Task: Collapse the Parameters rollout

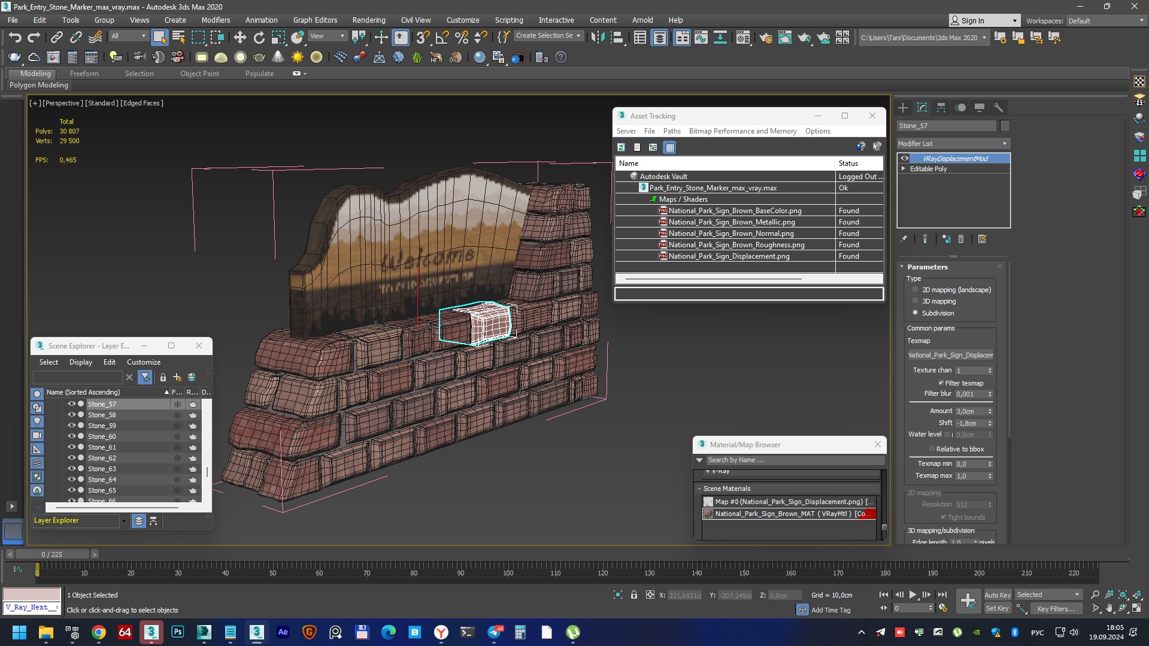Action: (902, 267)
